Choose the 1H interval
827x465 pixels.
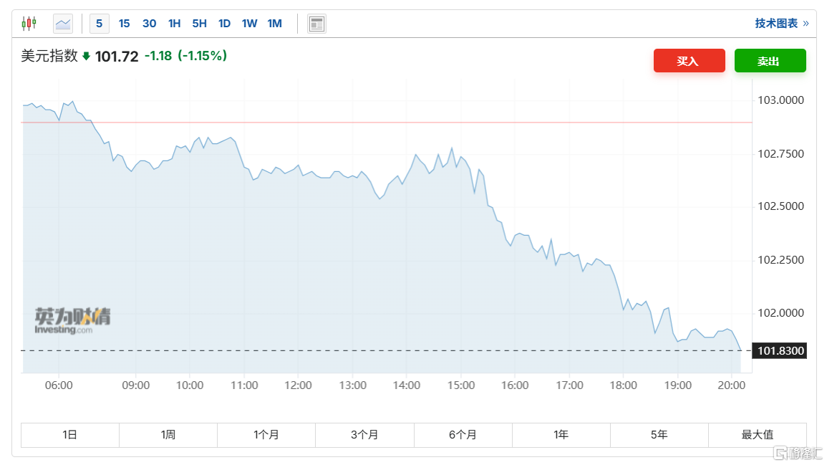[x=174, y=24]
